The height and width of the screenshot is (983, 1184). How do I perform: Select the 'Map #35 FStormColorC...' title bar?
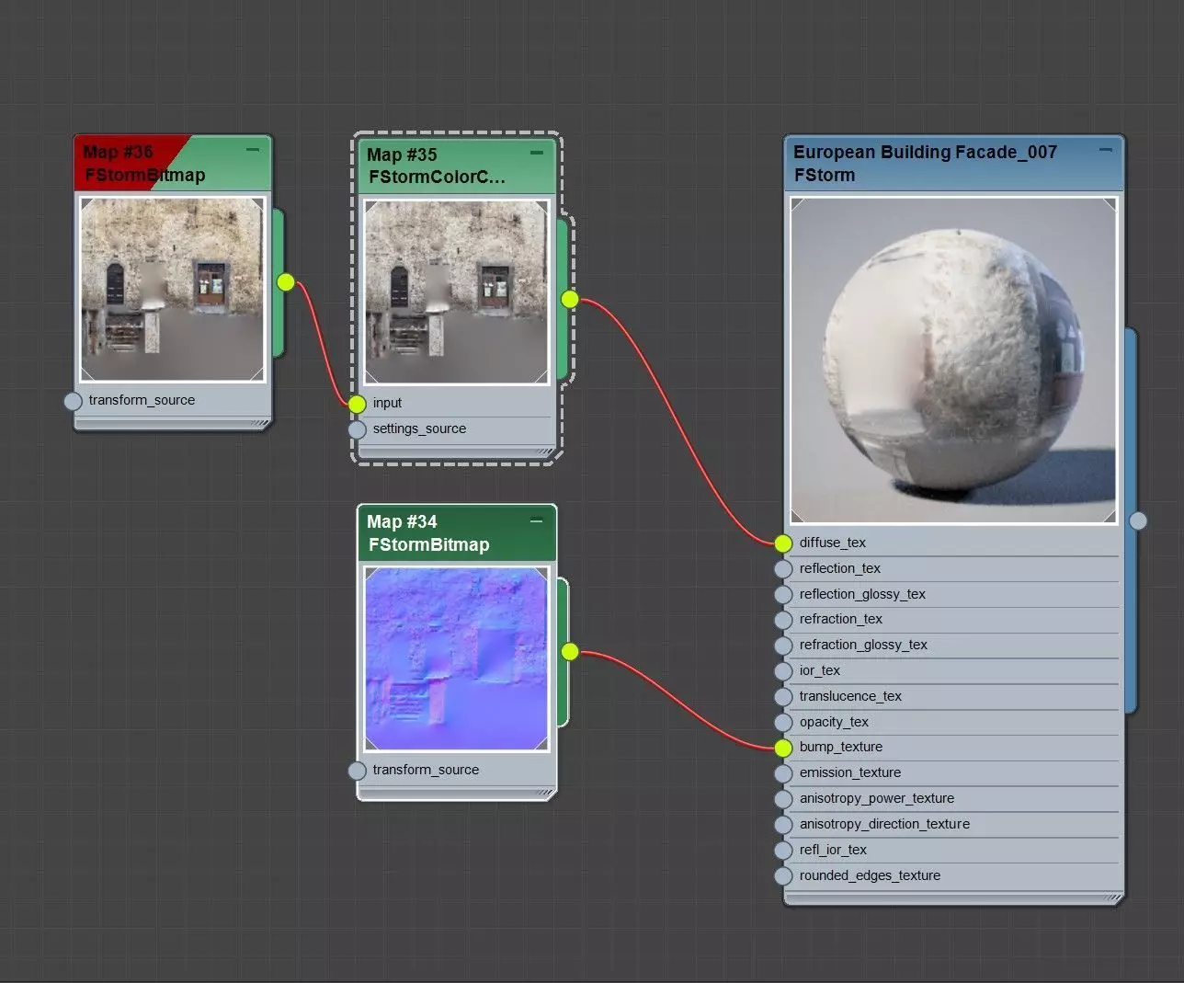coord(457,166)
